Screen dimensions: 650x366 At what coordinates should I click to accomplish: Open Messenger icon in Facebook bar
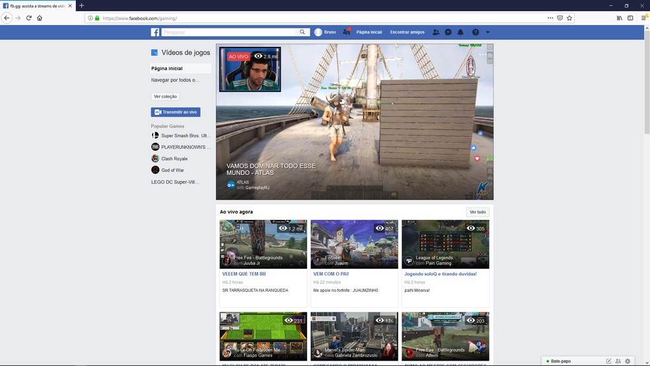point(448,32)
